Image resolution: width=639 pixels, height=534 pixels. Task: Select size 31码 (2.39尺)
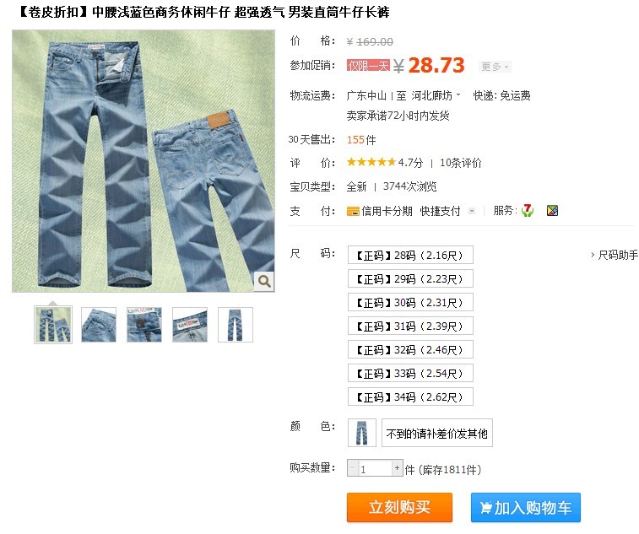[410, 326]
